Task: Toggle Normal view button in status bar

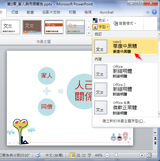Action: [73, 155]
